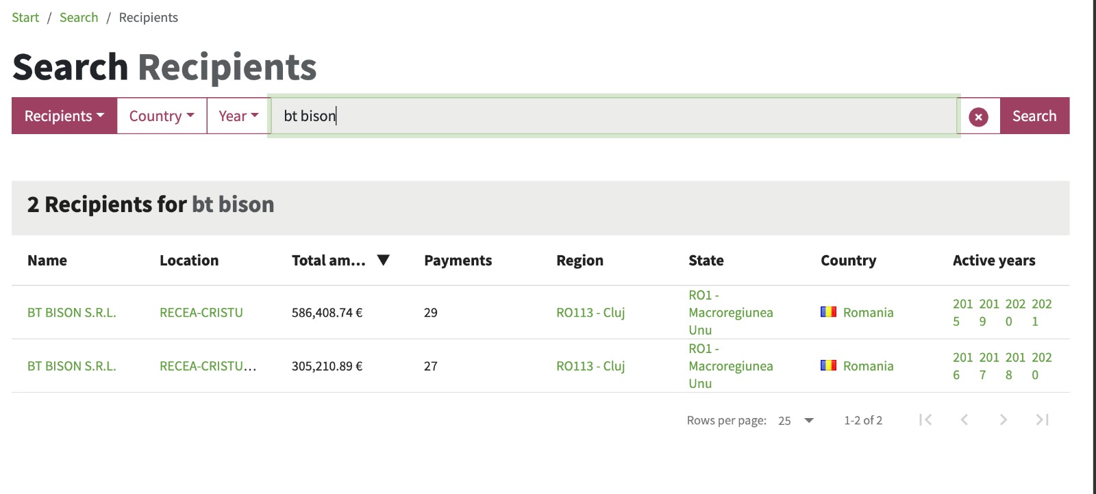
Task: Go to Start breadcrumb
Action: tap(25, 18)
